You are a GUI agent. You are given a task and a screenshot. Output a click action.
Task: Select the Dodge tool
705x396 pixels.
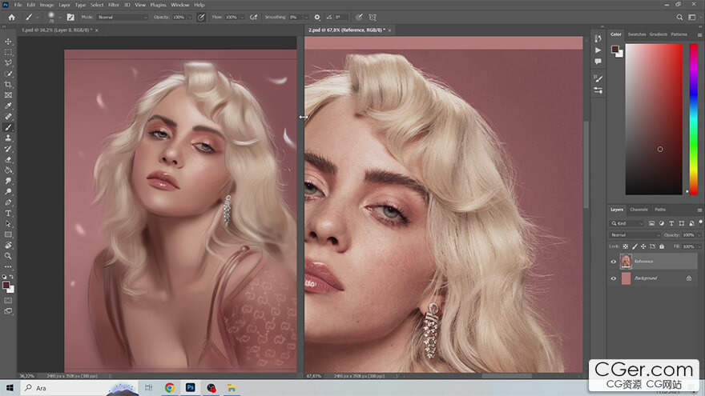(x=8, y=192)
